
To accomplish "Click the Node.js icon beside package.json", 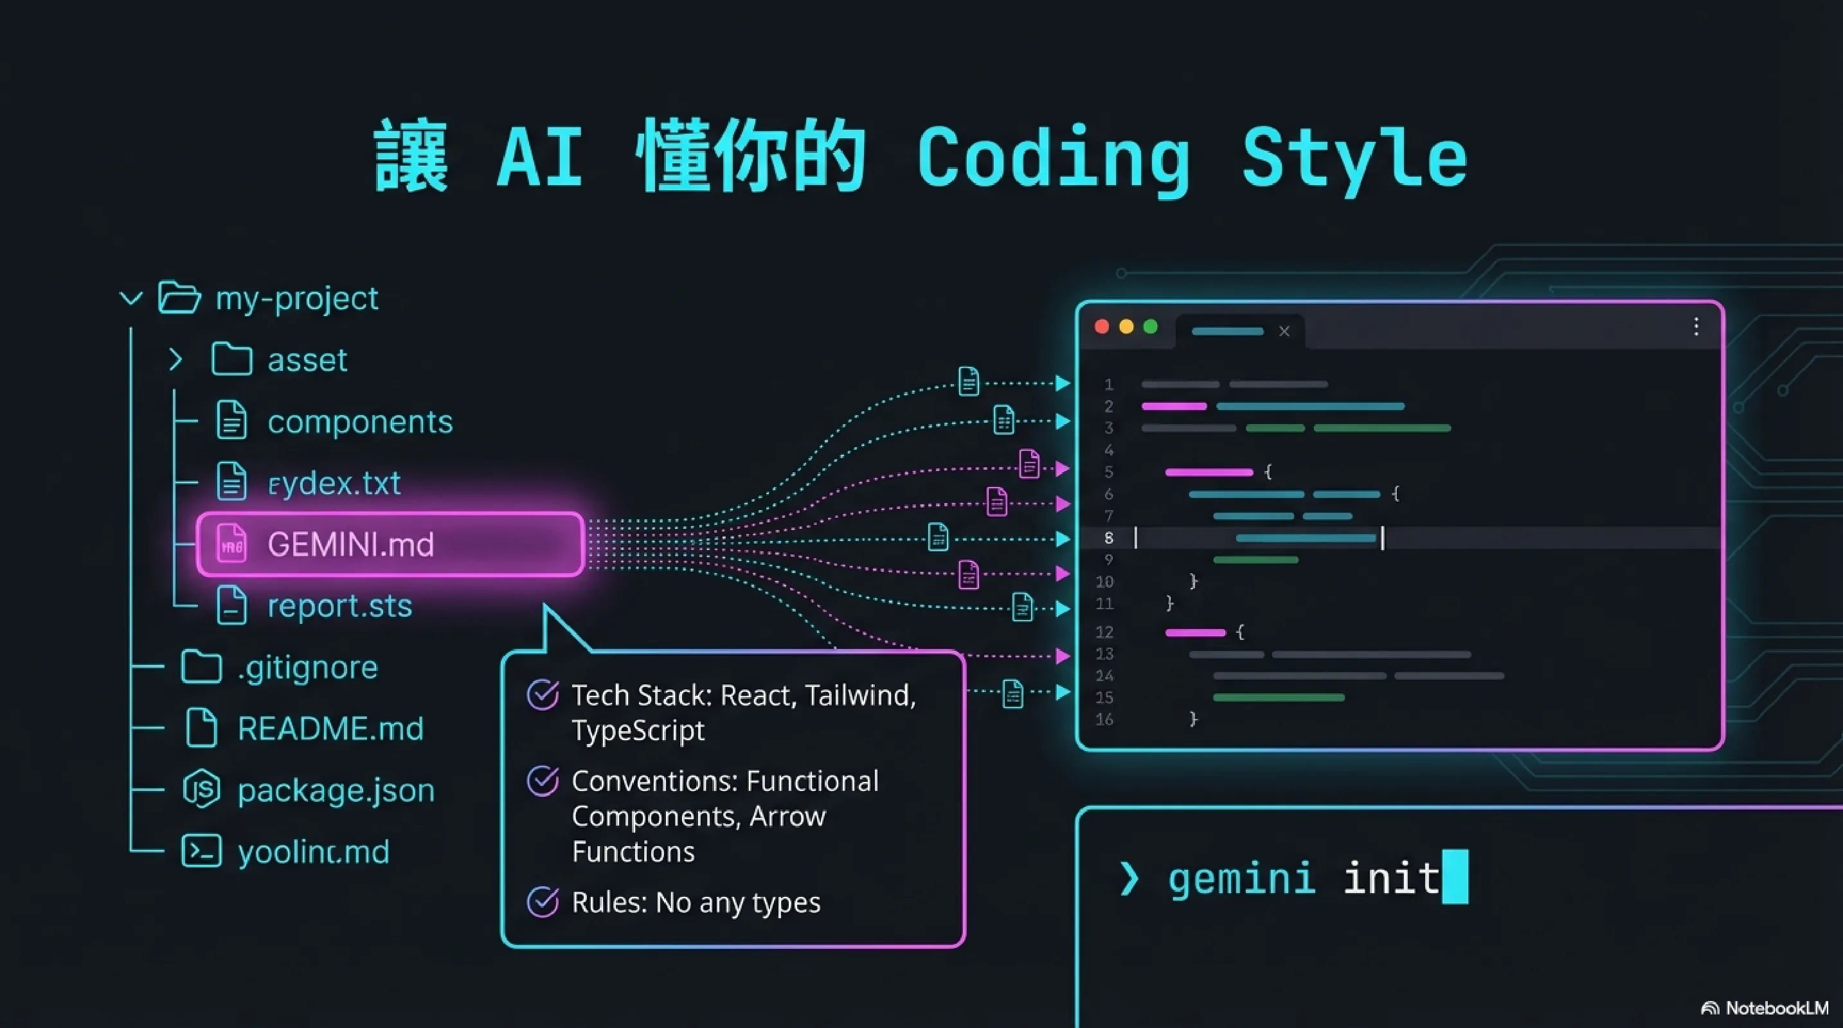I will [x=201, y=789].
